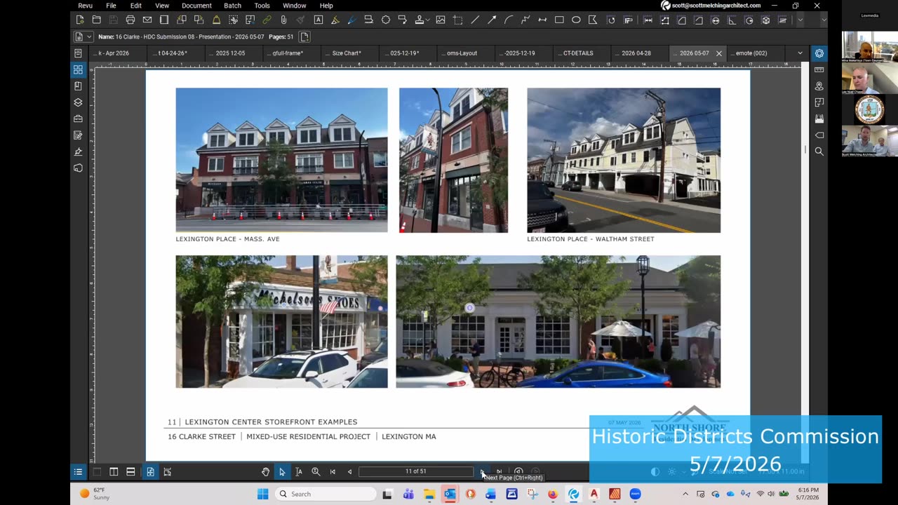Attach a file using the paperclip icon
898x505 pixels.
[x=283, y=20]
